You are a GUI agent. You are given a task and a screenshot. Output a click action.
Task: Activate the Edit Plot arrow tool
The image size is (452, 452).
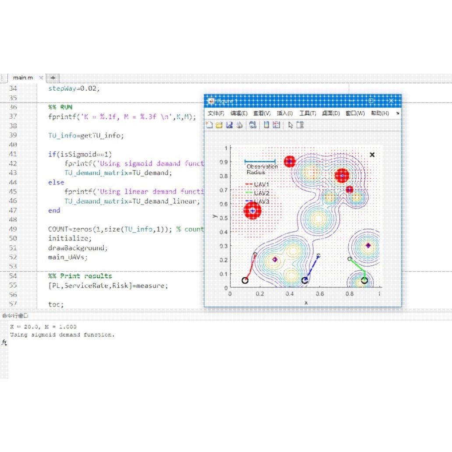pos(290,125)
